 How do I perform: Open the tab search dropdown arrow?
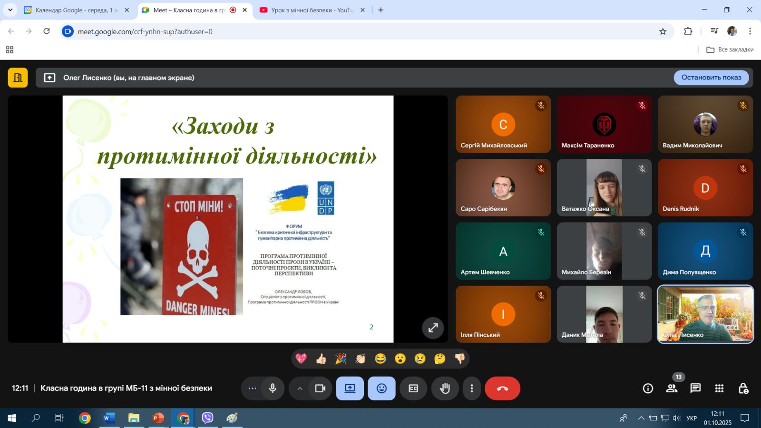pyautogui.click(x=10, y=10)
